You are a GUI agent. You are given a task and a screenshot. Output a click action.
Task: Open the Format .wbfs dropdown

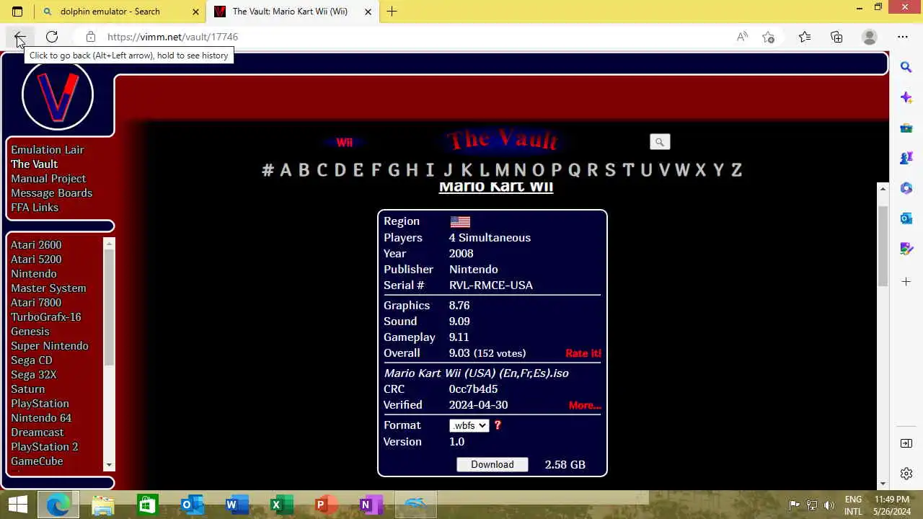(469, 425)
